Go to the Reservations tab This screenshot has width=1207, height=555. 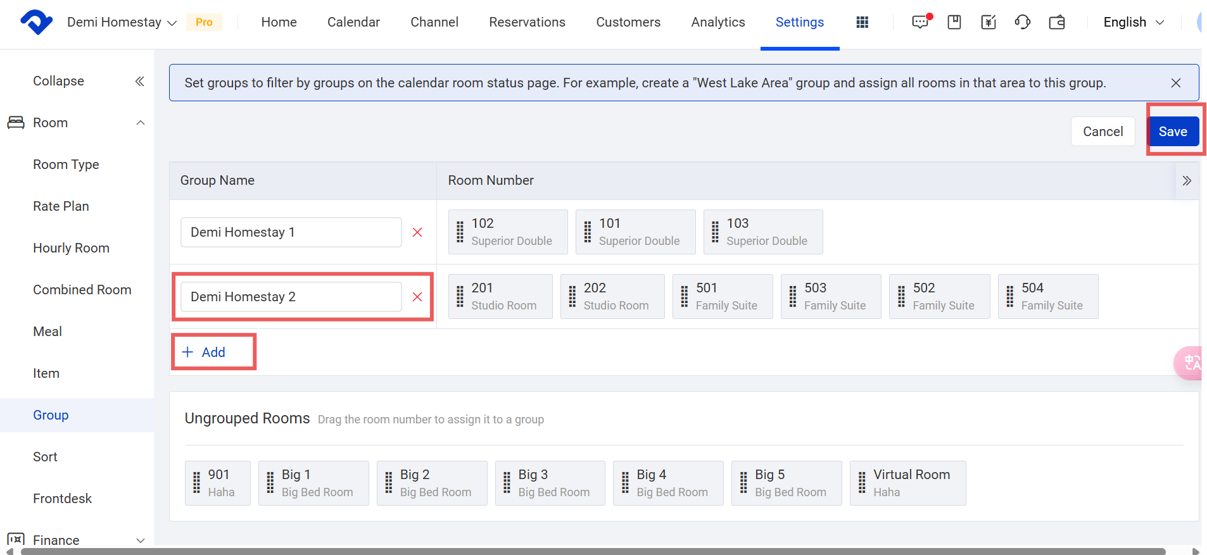point(527,22)
